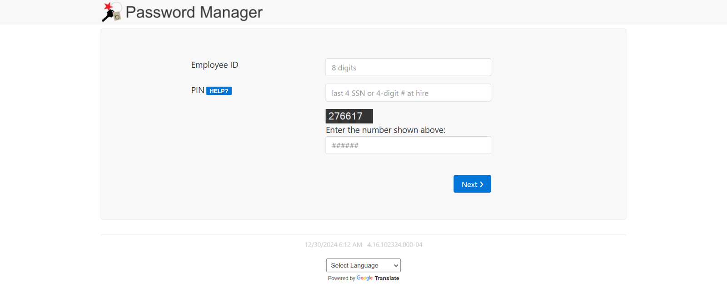Screen dimensions: 727x293
Task: Click the captcha image showing 276617
Action: click(x=349, y=116)
